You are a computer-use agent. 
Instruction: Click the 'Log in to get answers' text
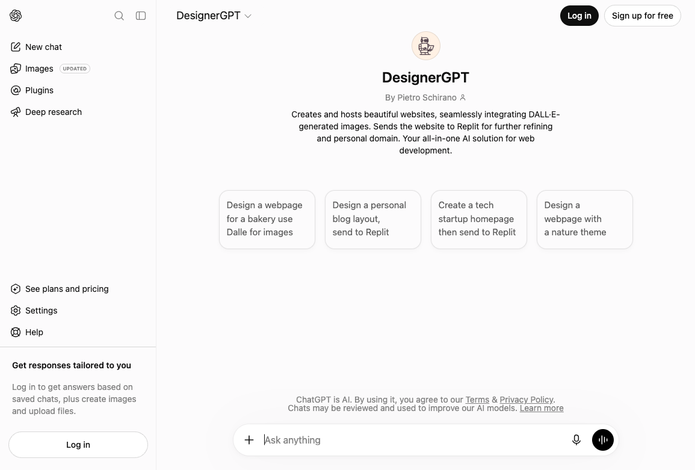click(74, 399)
